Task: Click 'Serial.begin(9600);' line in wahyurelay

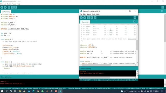Action: (11, 50)
